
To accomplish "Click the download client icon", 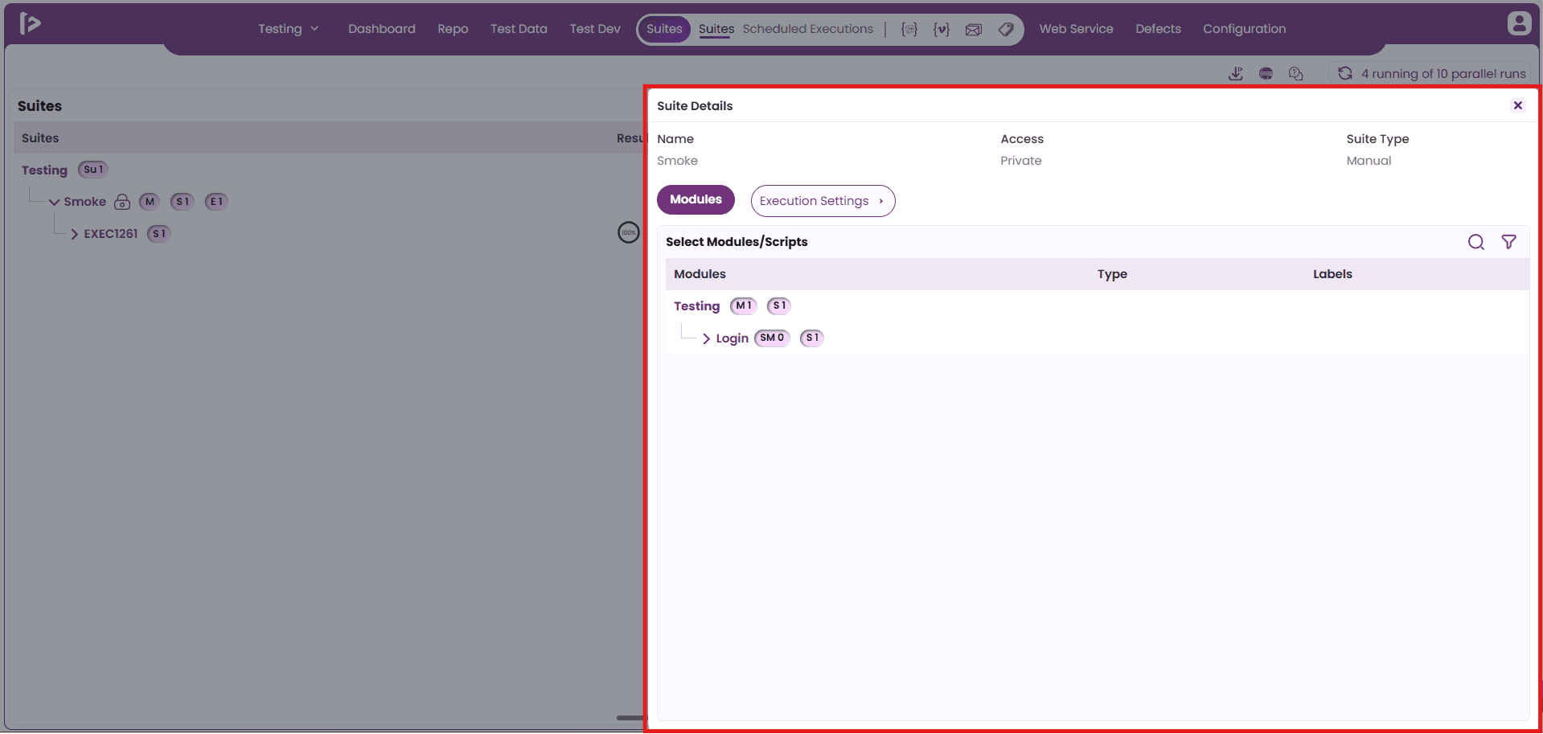I will [1236, 74].
